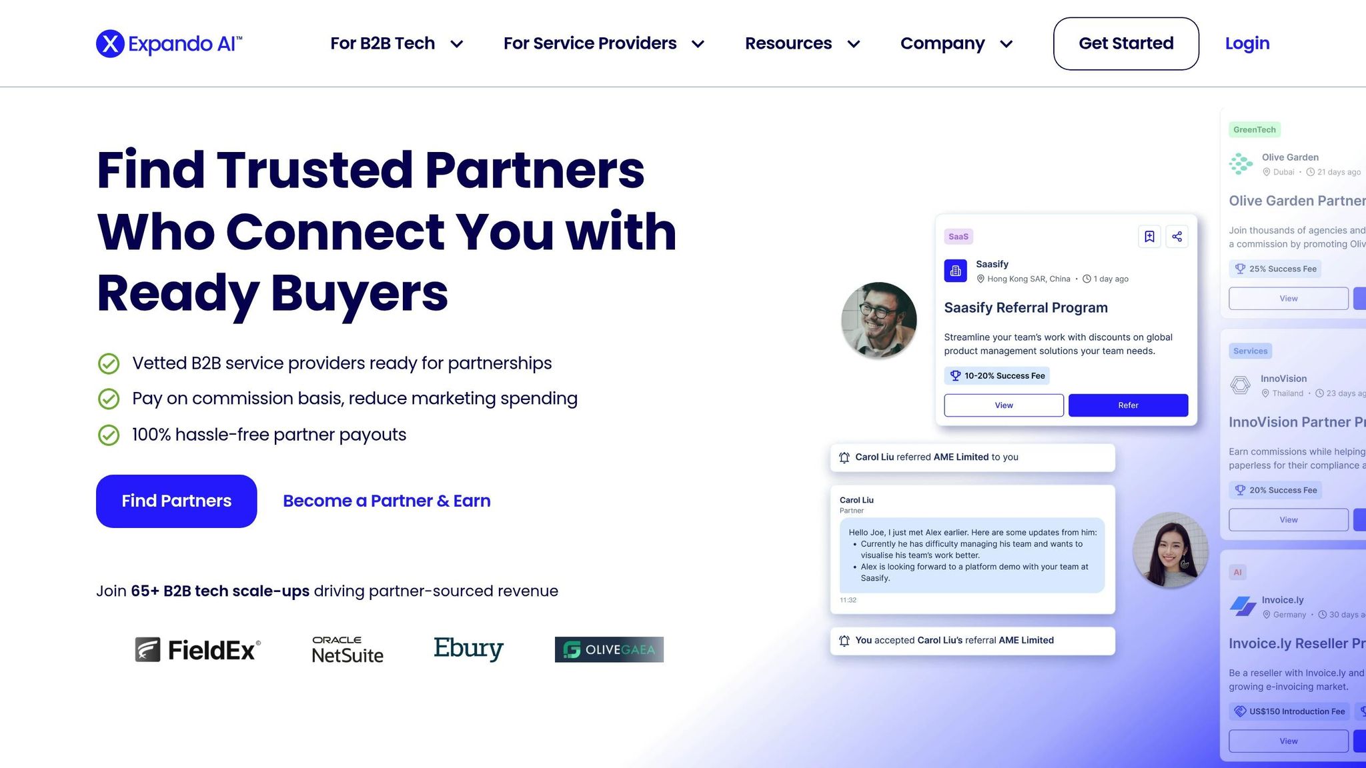Click the Invoice.ly blue logo icon
This screenshot has height=768, width=1366.
point(1242,607)
